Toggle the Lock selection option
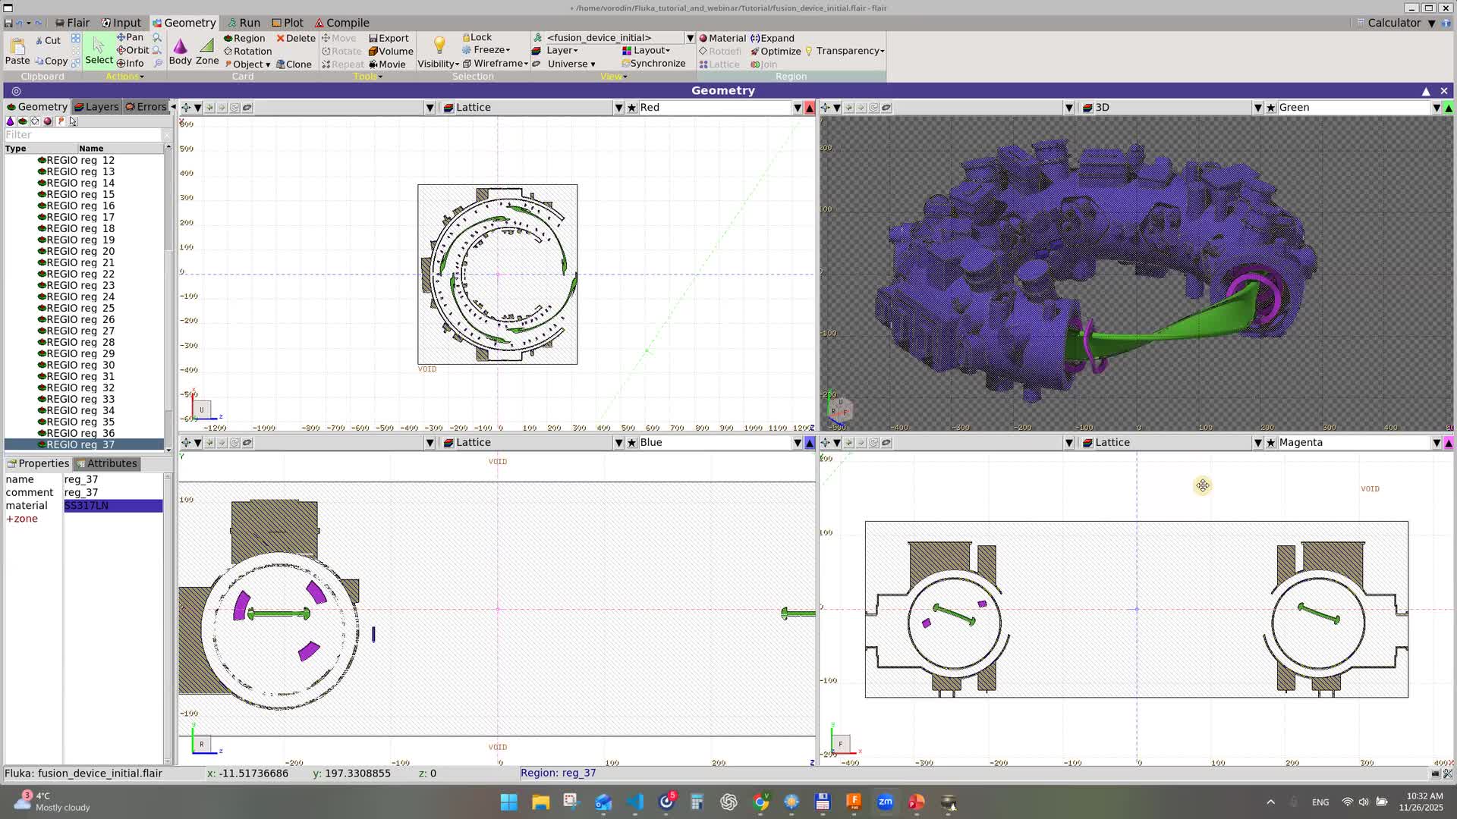 point(477,37)
